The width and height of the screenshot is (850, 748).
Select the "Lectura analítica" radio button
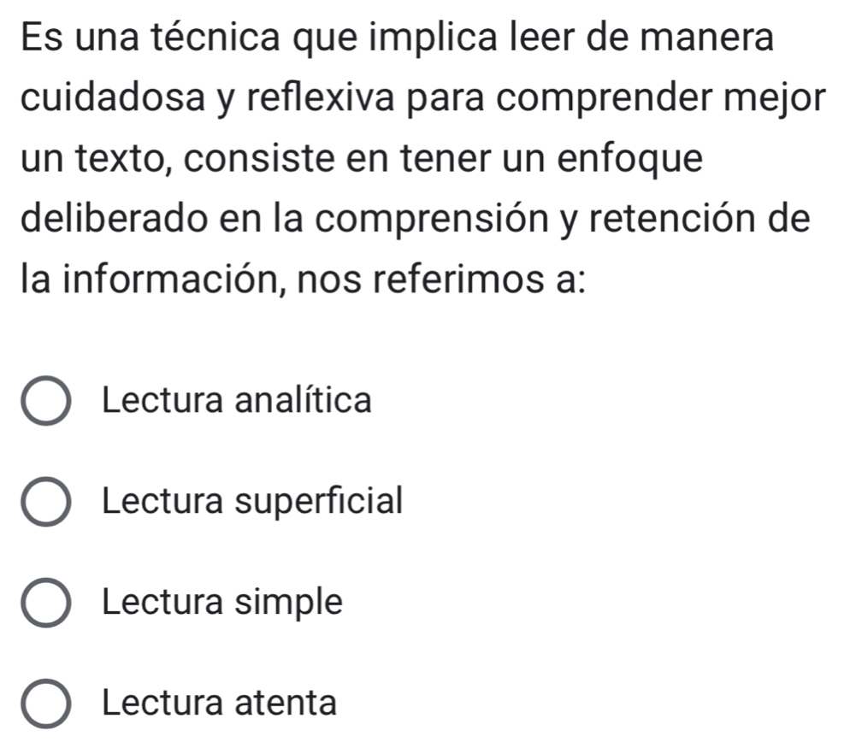48,402
